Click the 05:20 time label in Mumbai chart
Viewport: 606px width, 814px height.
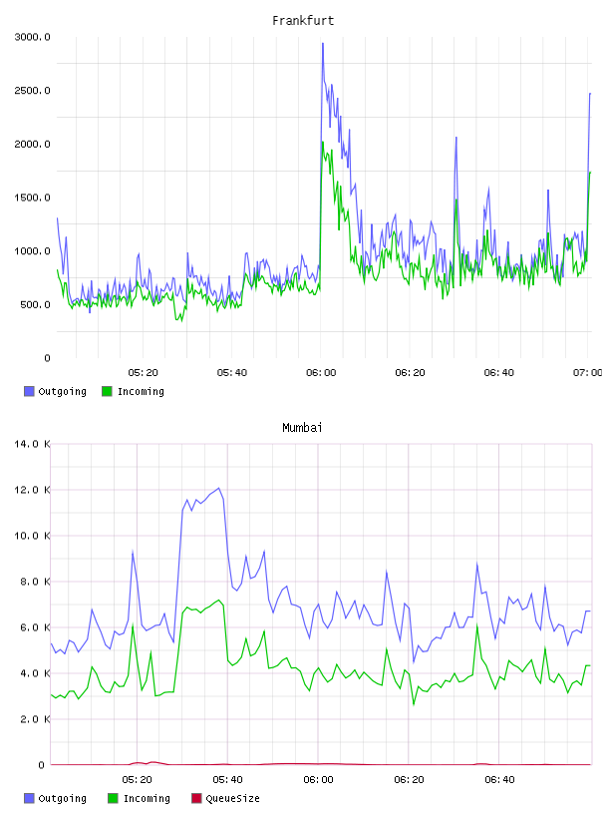(137, 780)
